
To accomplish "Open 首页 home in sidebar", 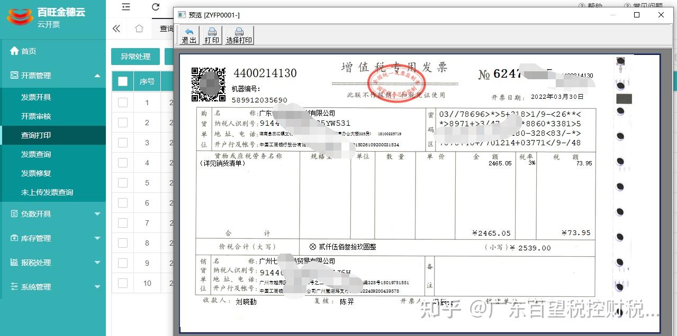I will point(53,51).
